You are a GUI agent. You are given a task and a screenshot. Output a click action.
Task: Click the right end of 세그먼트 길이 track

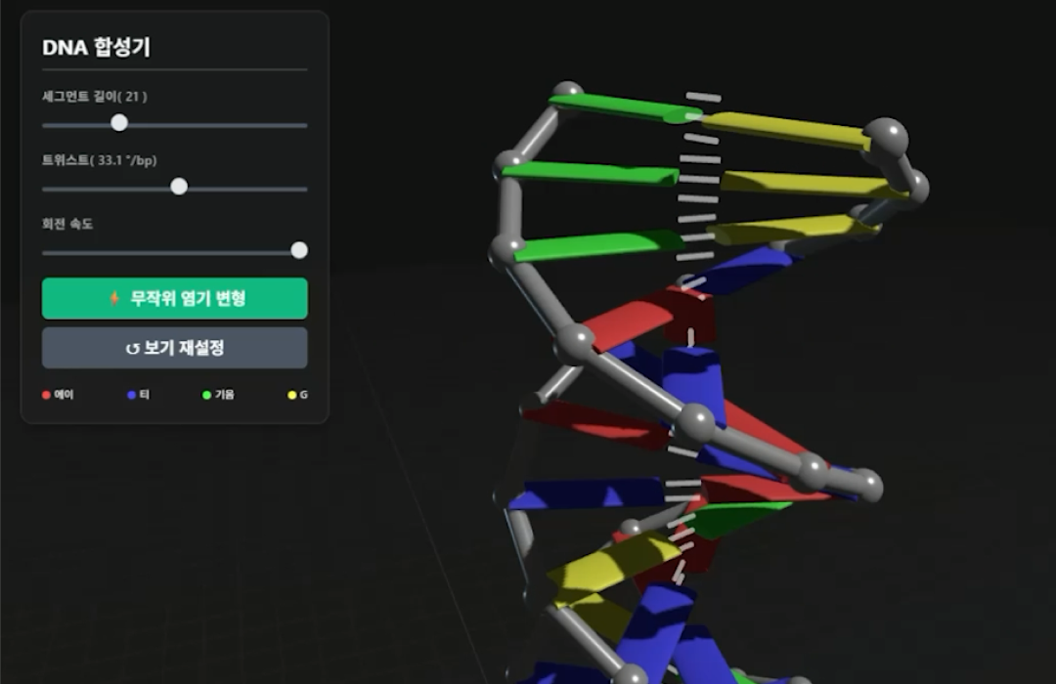(x=304, y=125)
